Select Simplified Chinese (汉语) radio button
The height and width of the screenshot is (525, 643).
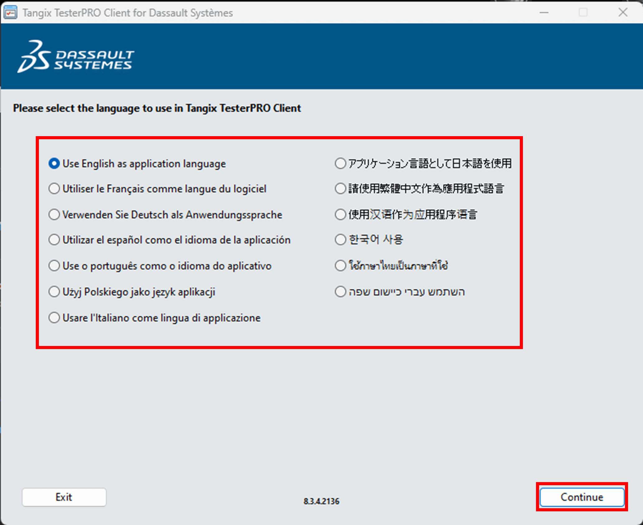click(x=340, y=214)
